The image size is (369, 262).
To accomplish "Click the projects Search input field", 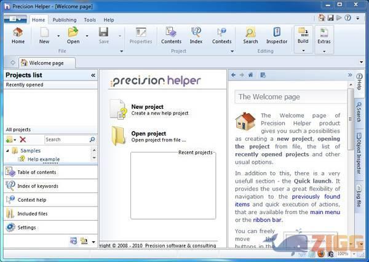I will 67,140.
